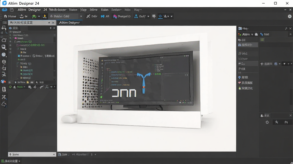
Task: Select the pie-circle tool in left sidebar
Action: click(x=4, y=54)
